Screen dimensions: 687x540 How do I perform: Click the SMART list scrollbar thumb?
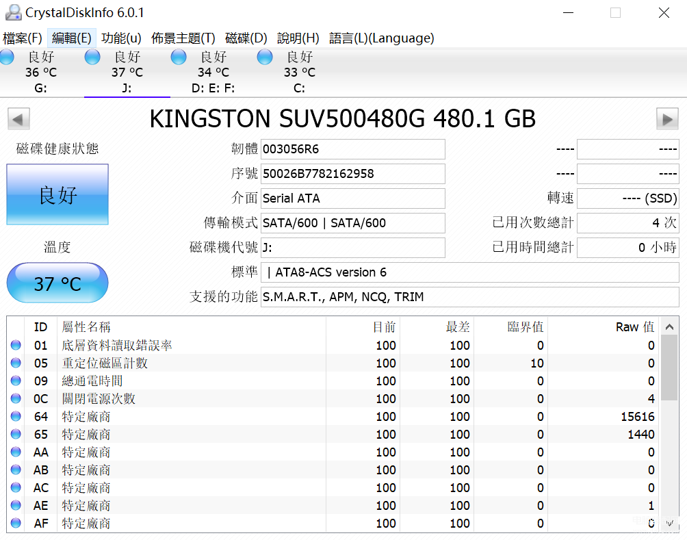click(669, 368)
